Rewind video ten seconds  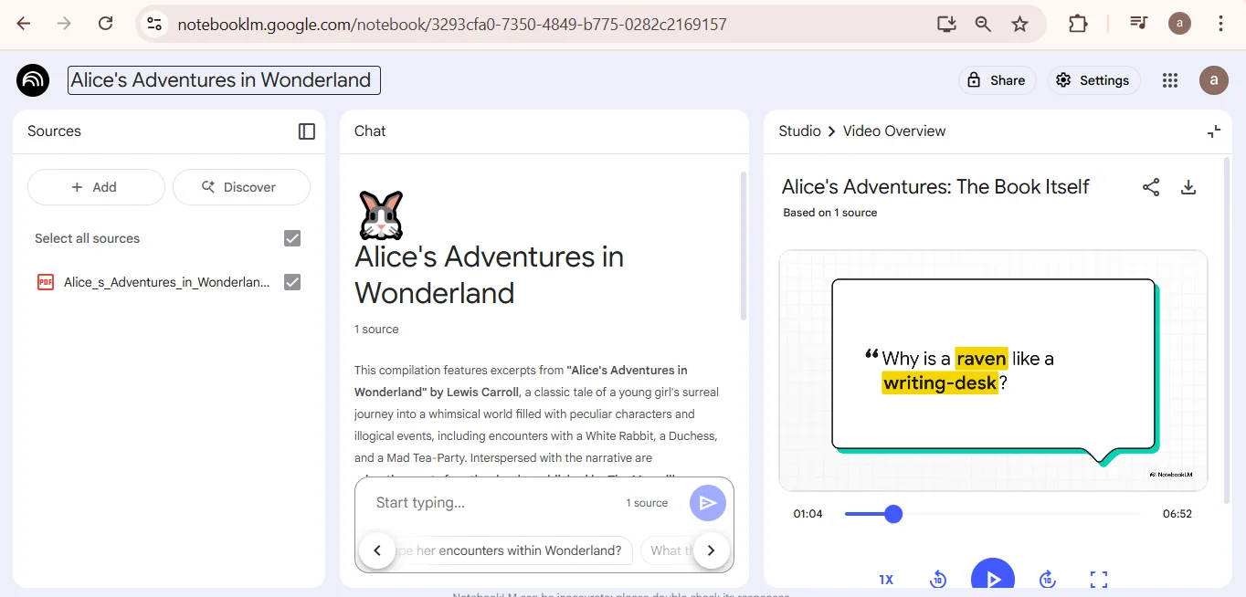coord(938,580)
